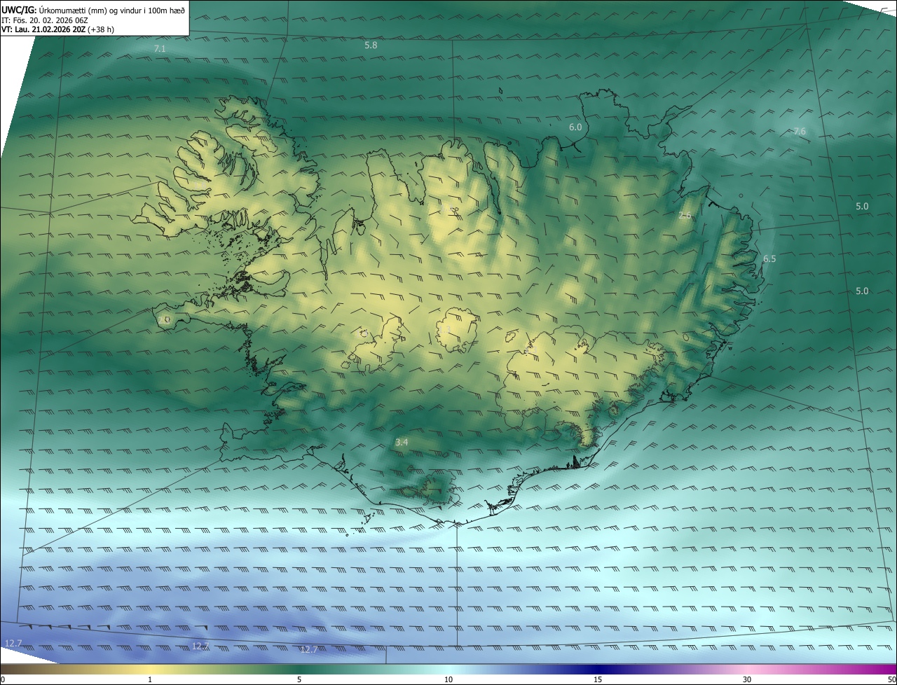
Task: Click the 10 tick on the color bar
Action: pyautogui.click(x=448, y=679)
